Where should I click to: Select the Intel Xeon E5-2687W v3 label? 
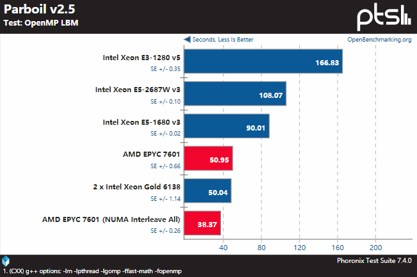pos(138,90)
